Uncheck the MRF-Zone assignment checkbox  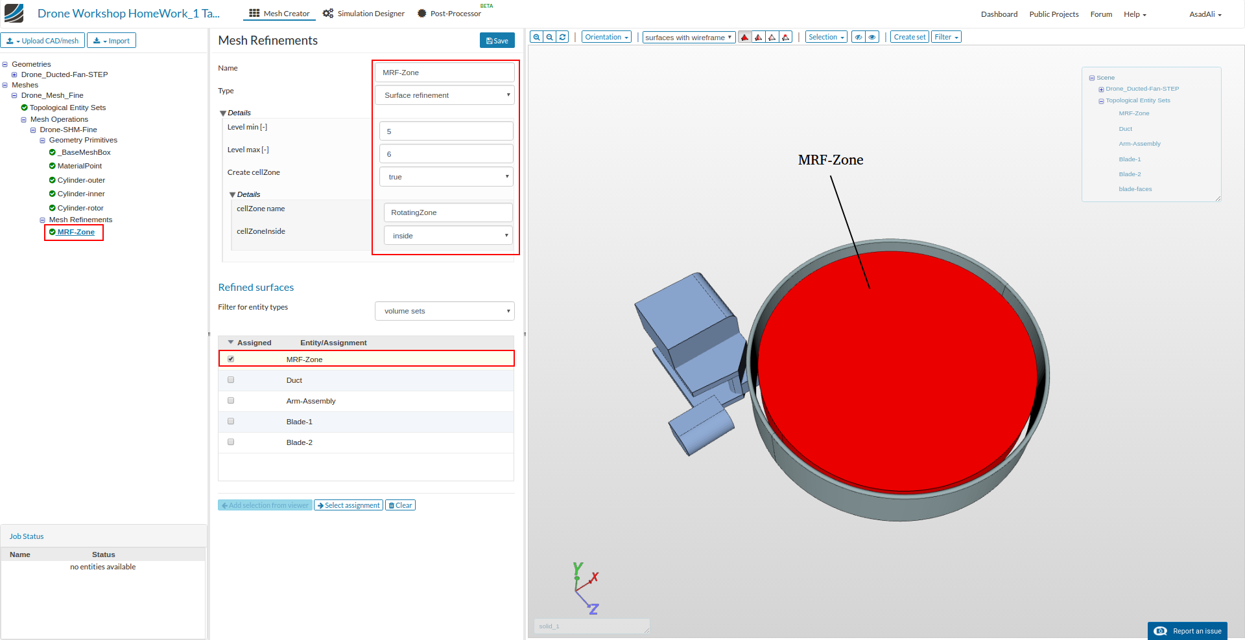pos(231,359)
